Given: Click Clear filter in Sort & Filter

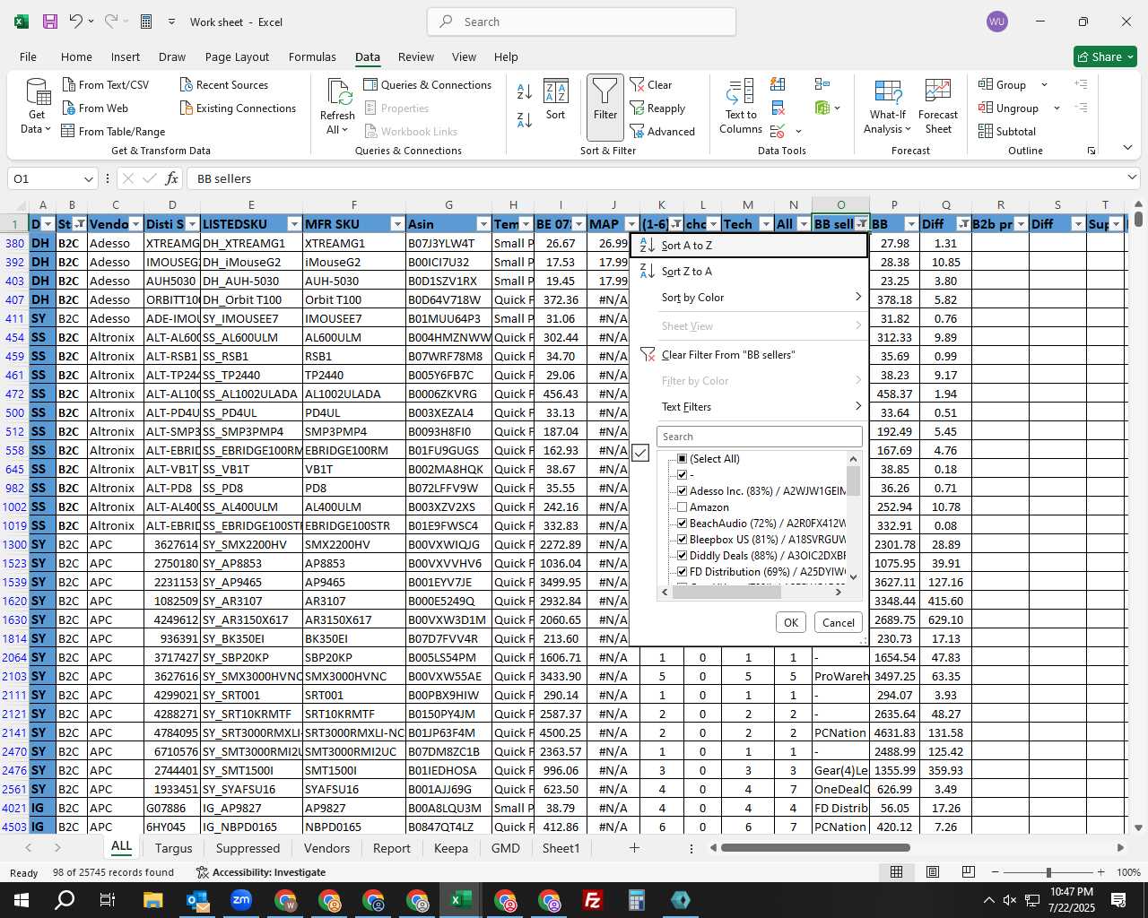Looking at the screenshot, I should 651,84.
